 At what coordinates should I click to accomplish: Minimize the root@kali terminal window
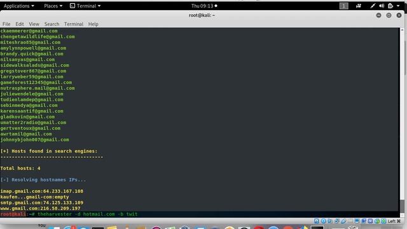click(379, 15)
